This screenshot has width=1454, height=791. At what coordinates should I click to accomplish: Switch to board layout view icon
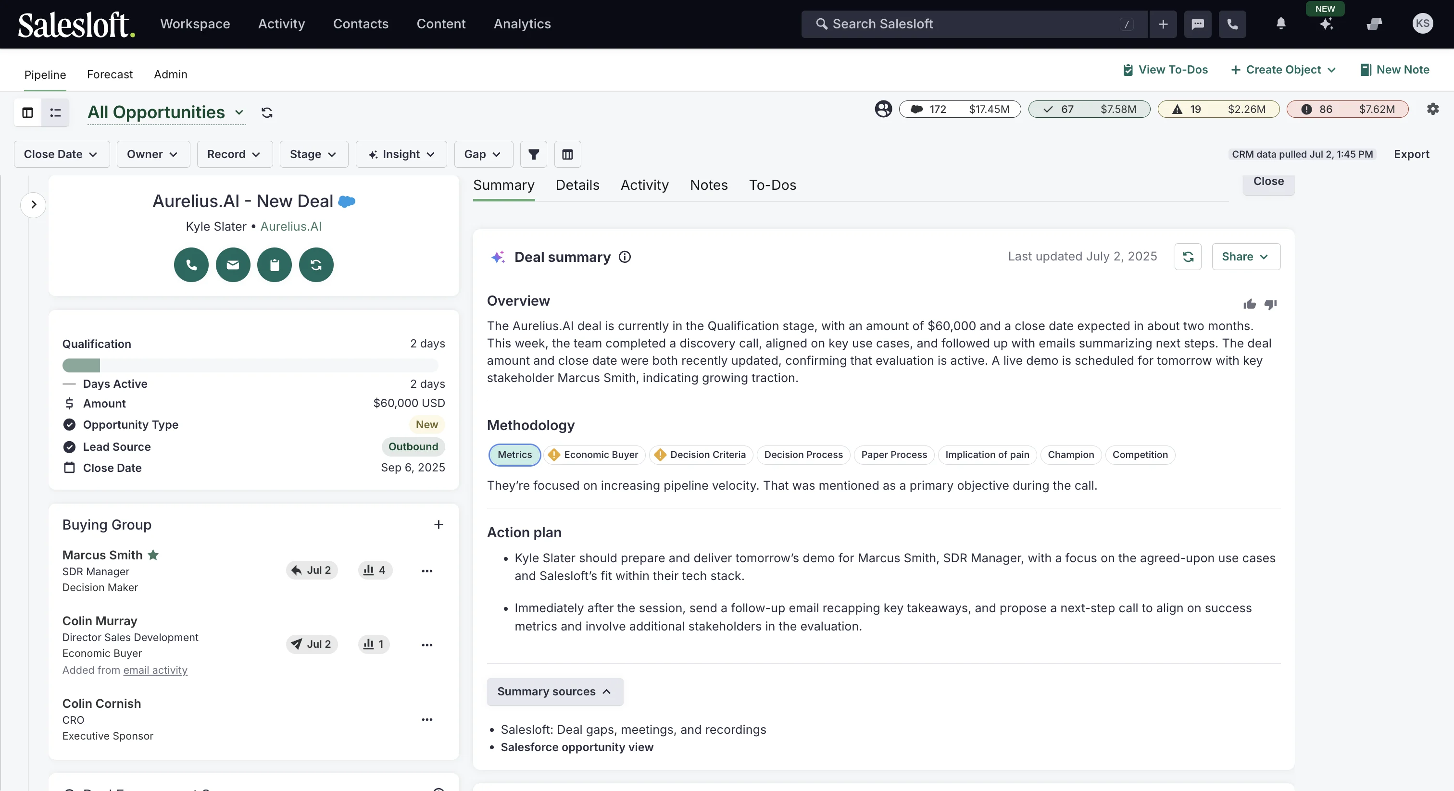pyautogui.click(x=28, y=112)
